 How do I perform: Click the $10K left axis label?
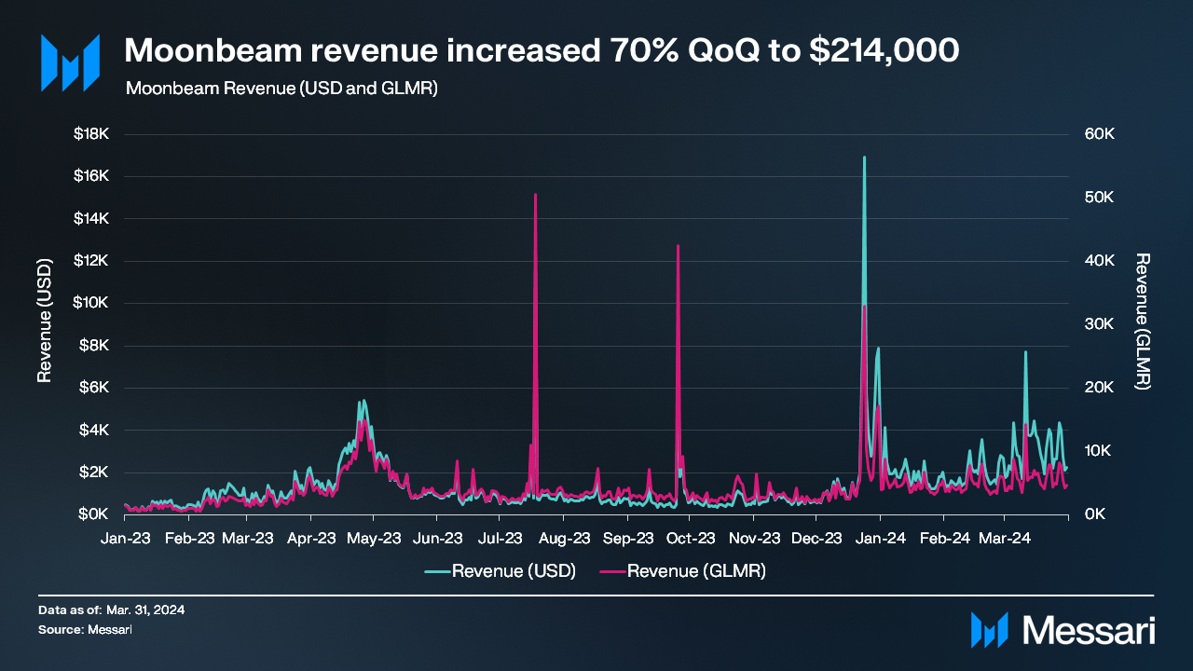tap(92, 303)
